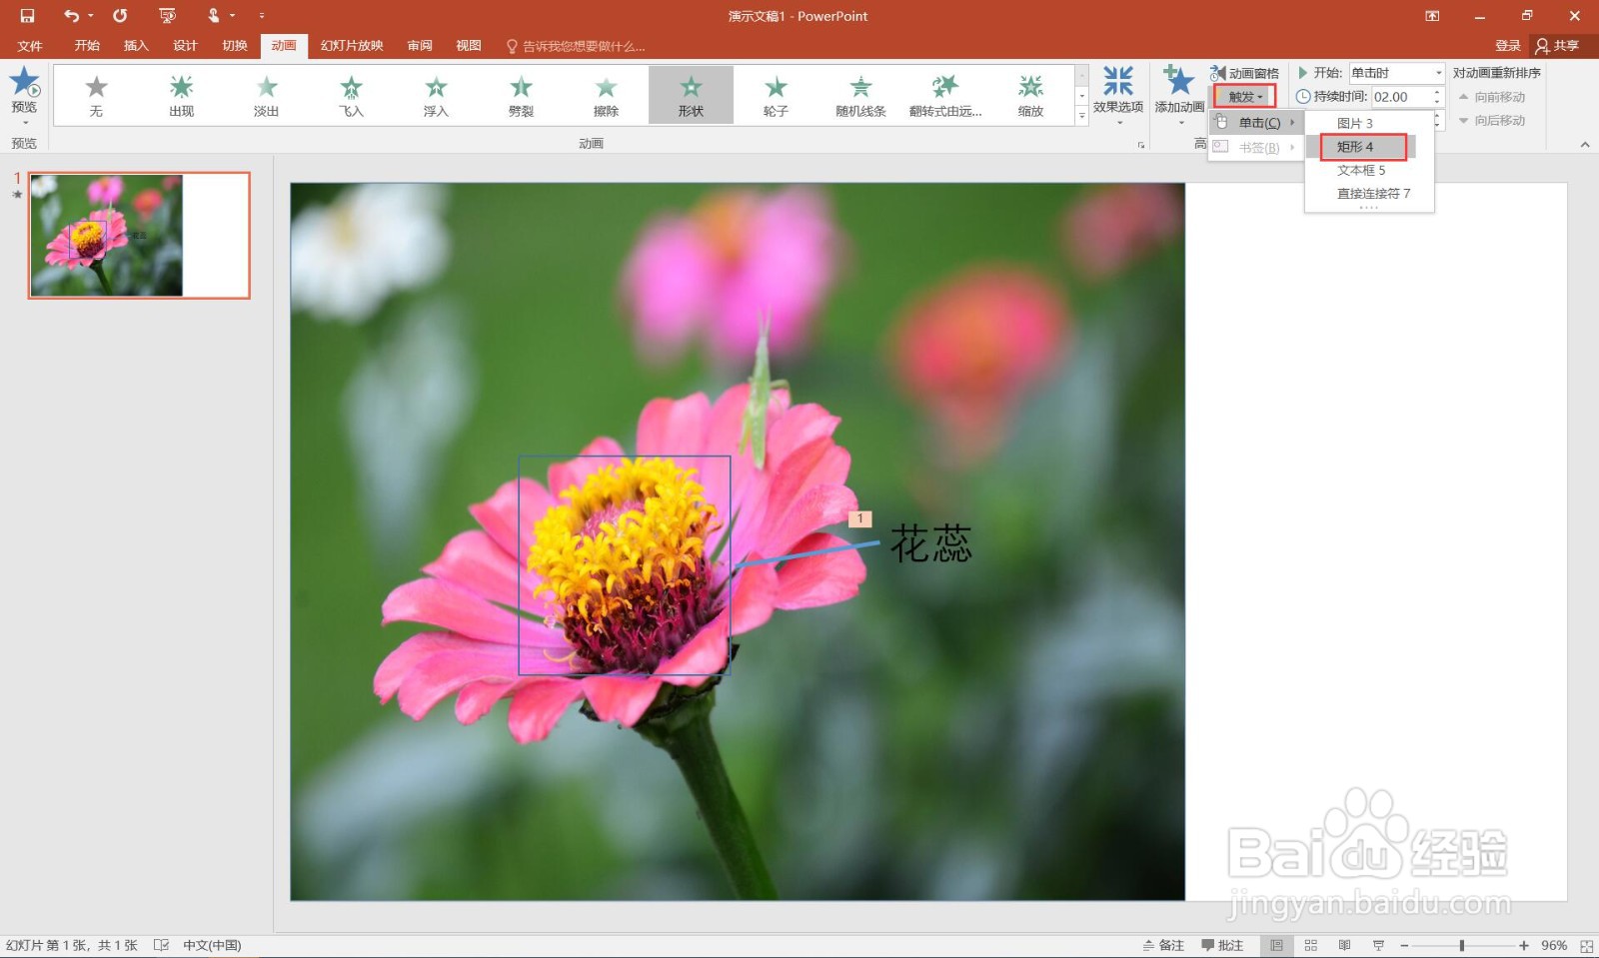Select the 随机线条 random bars animation

tap(860, 95)
